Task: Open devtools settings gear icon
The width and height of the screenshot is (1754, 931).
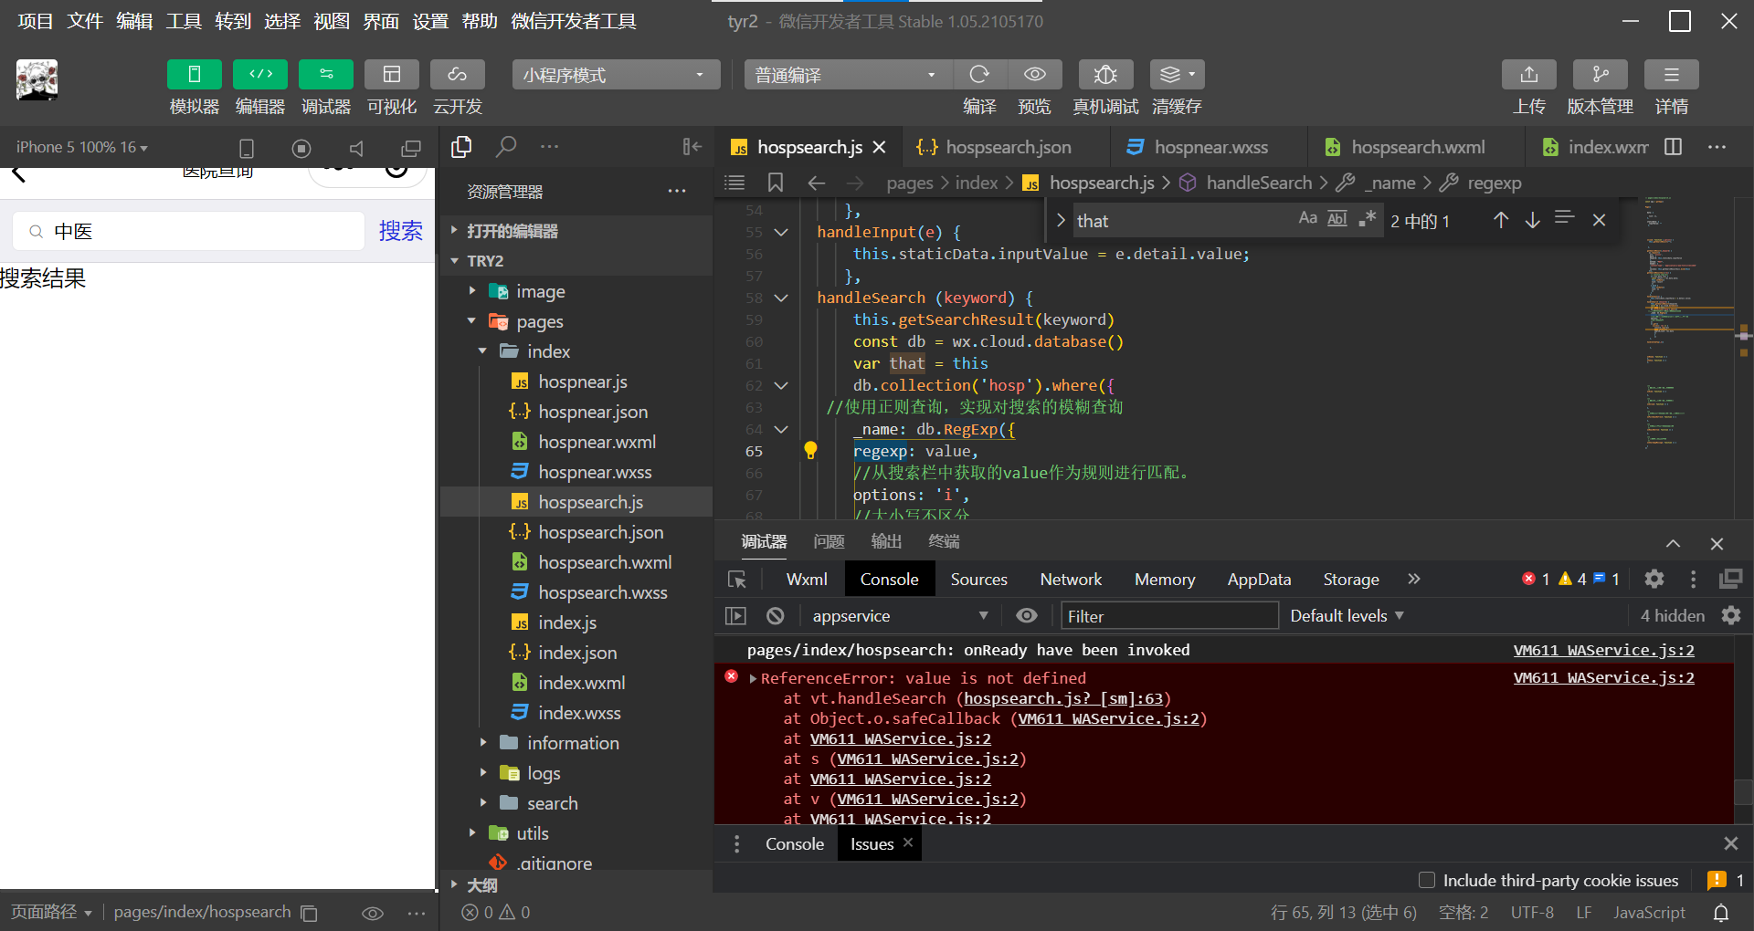Action: tap(1654, 579)
